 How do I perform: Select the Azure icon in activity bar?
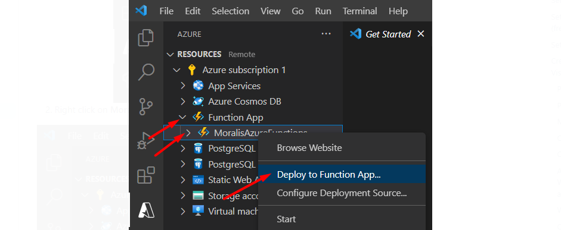coord(146,210)
